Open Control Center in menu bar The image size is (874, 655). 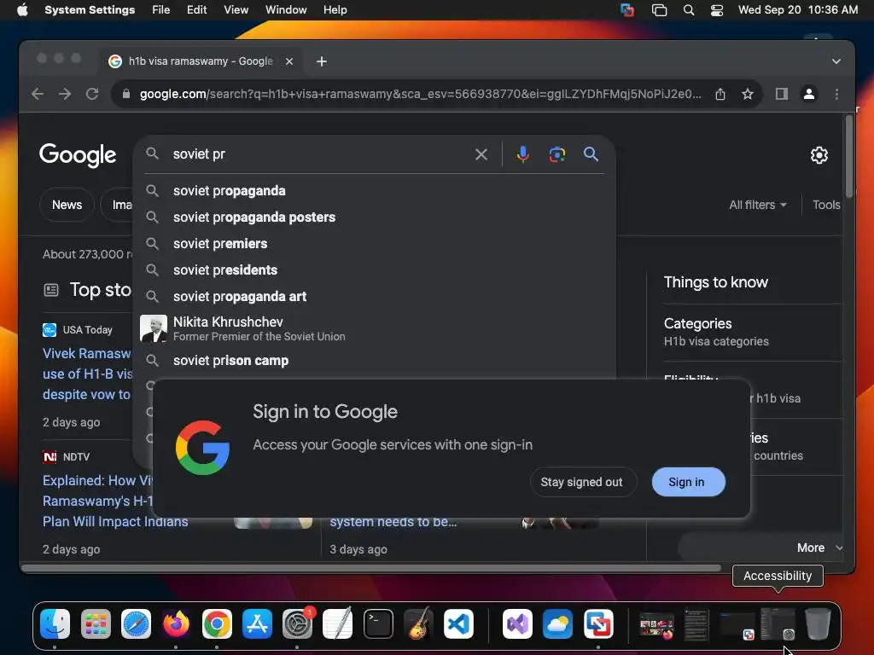click(x=717, y=10)
